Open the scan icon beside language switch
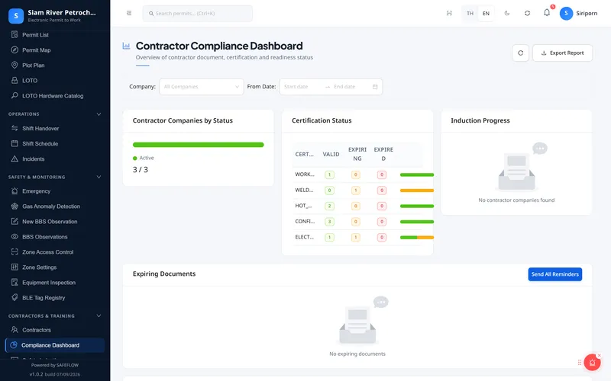The width and height of the screenshot is (611, 381). [449, 13]
